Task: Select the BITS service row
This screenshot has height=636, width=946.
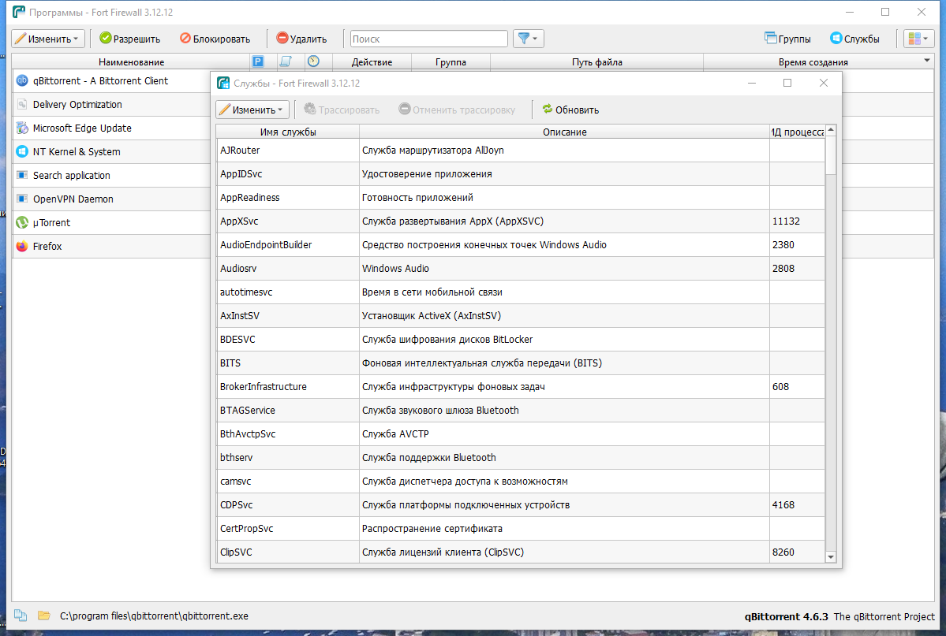Action: click(520, 363)
